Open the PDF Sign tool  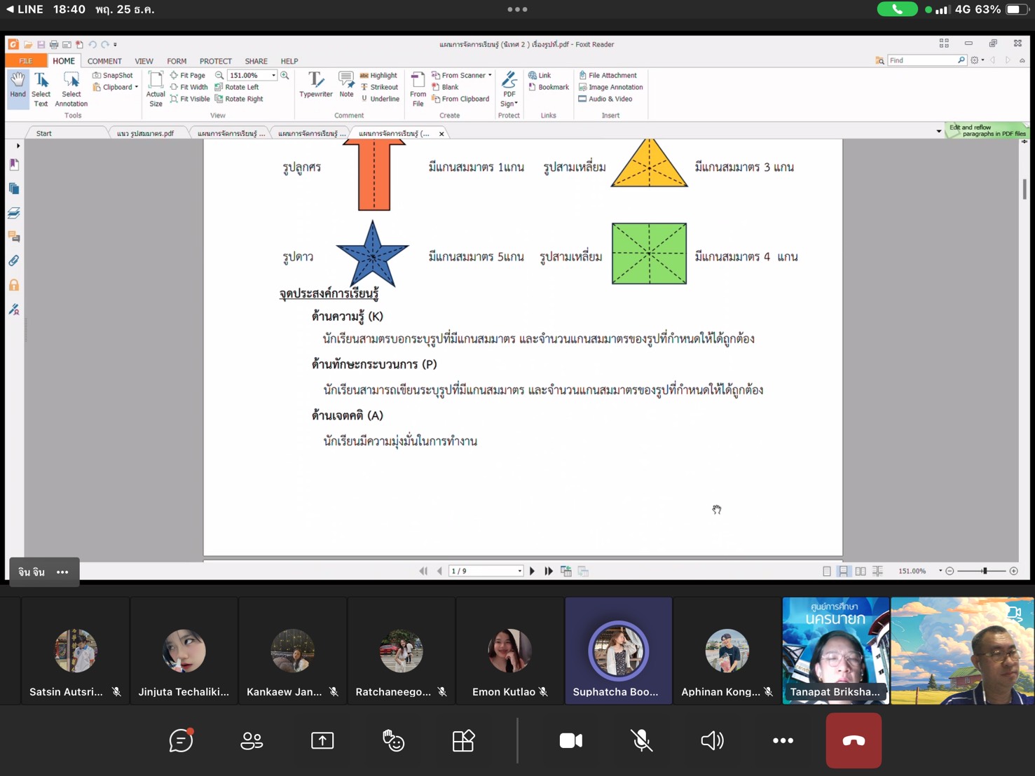click(x=509, y=88)
